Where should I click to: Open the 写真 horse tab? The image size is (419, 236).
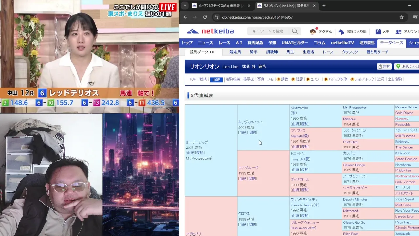(x=261, y=79)
